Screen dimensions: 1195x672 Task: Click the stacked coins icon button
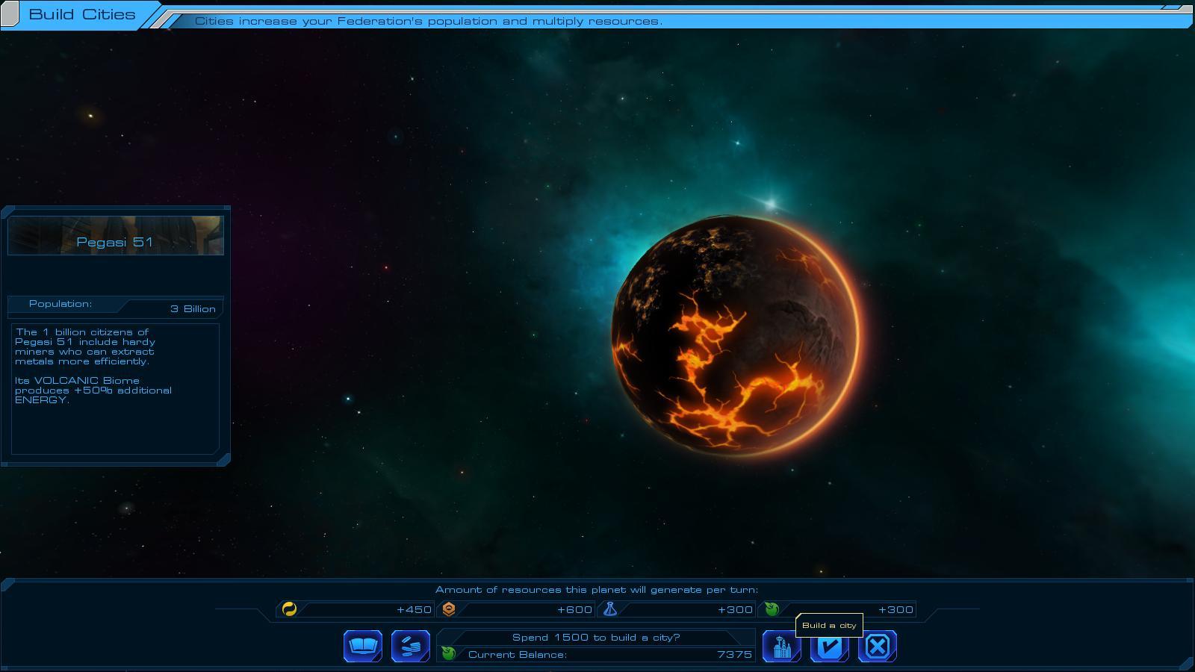(410, 646)
